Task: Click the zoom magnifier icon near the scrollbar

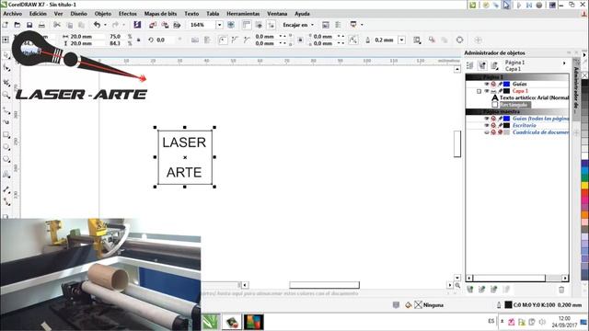Action: 457,286
